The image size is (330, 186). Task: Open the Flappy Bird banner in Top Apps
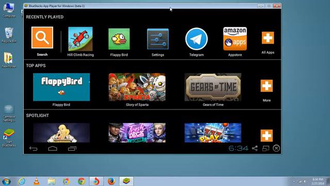click(61, 87)
